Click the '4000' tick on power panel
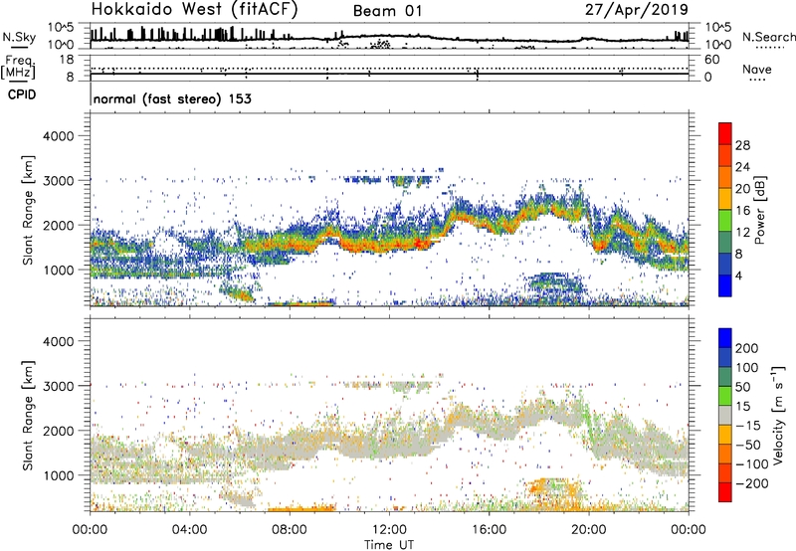This screenshot has width=796, height=551. (x=58, y=136)
